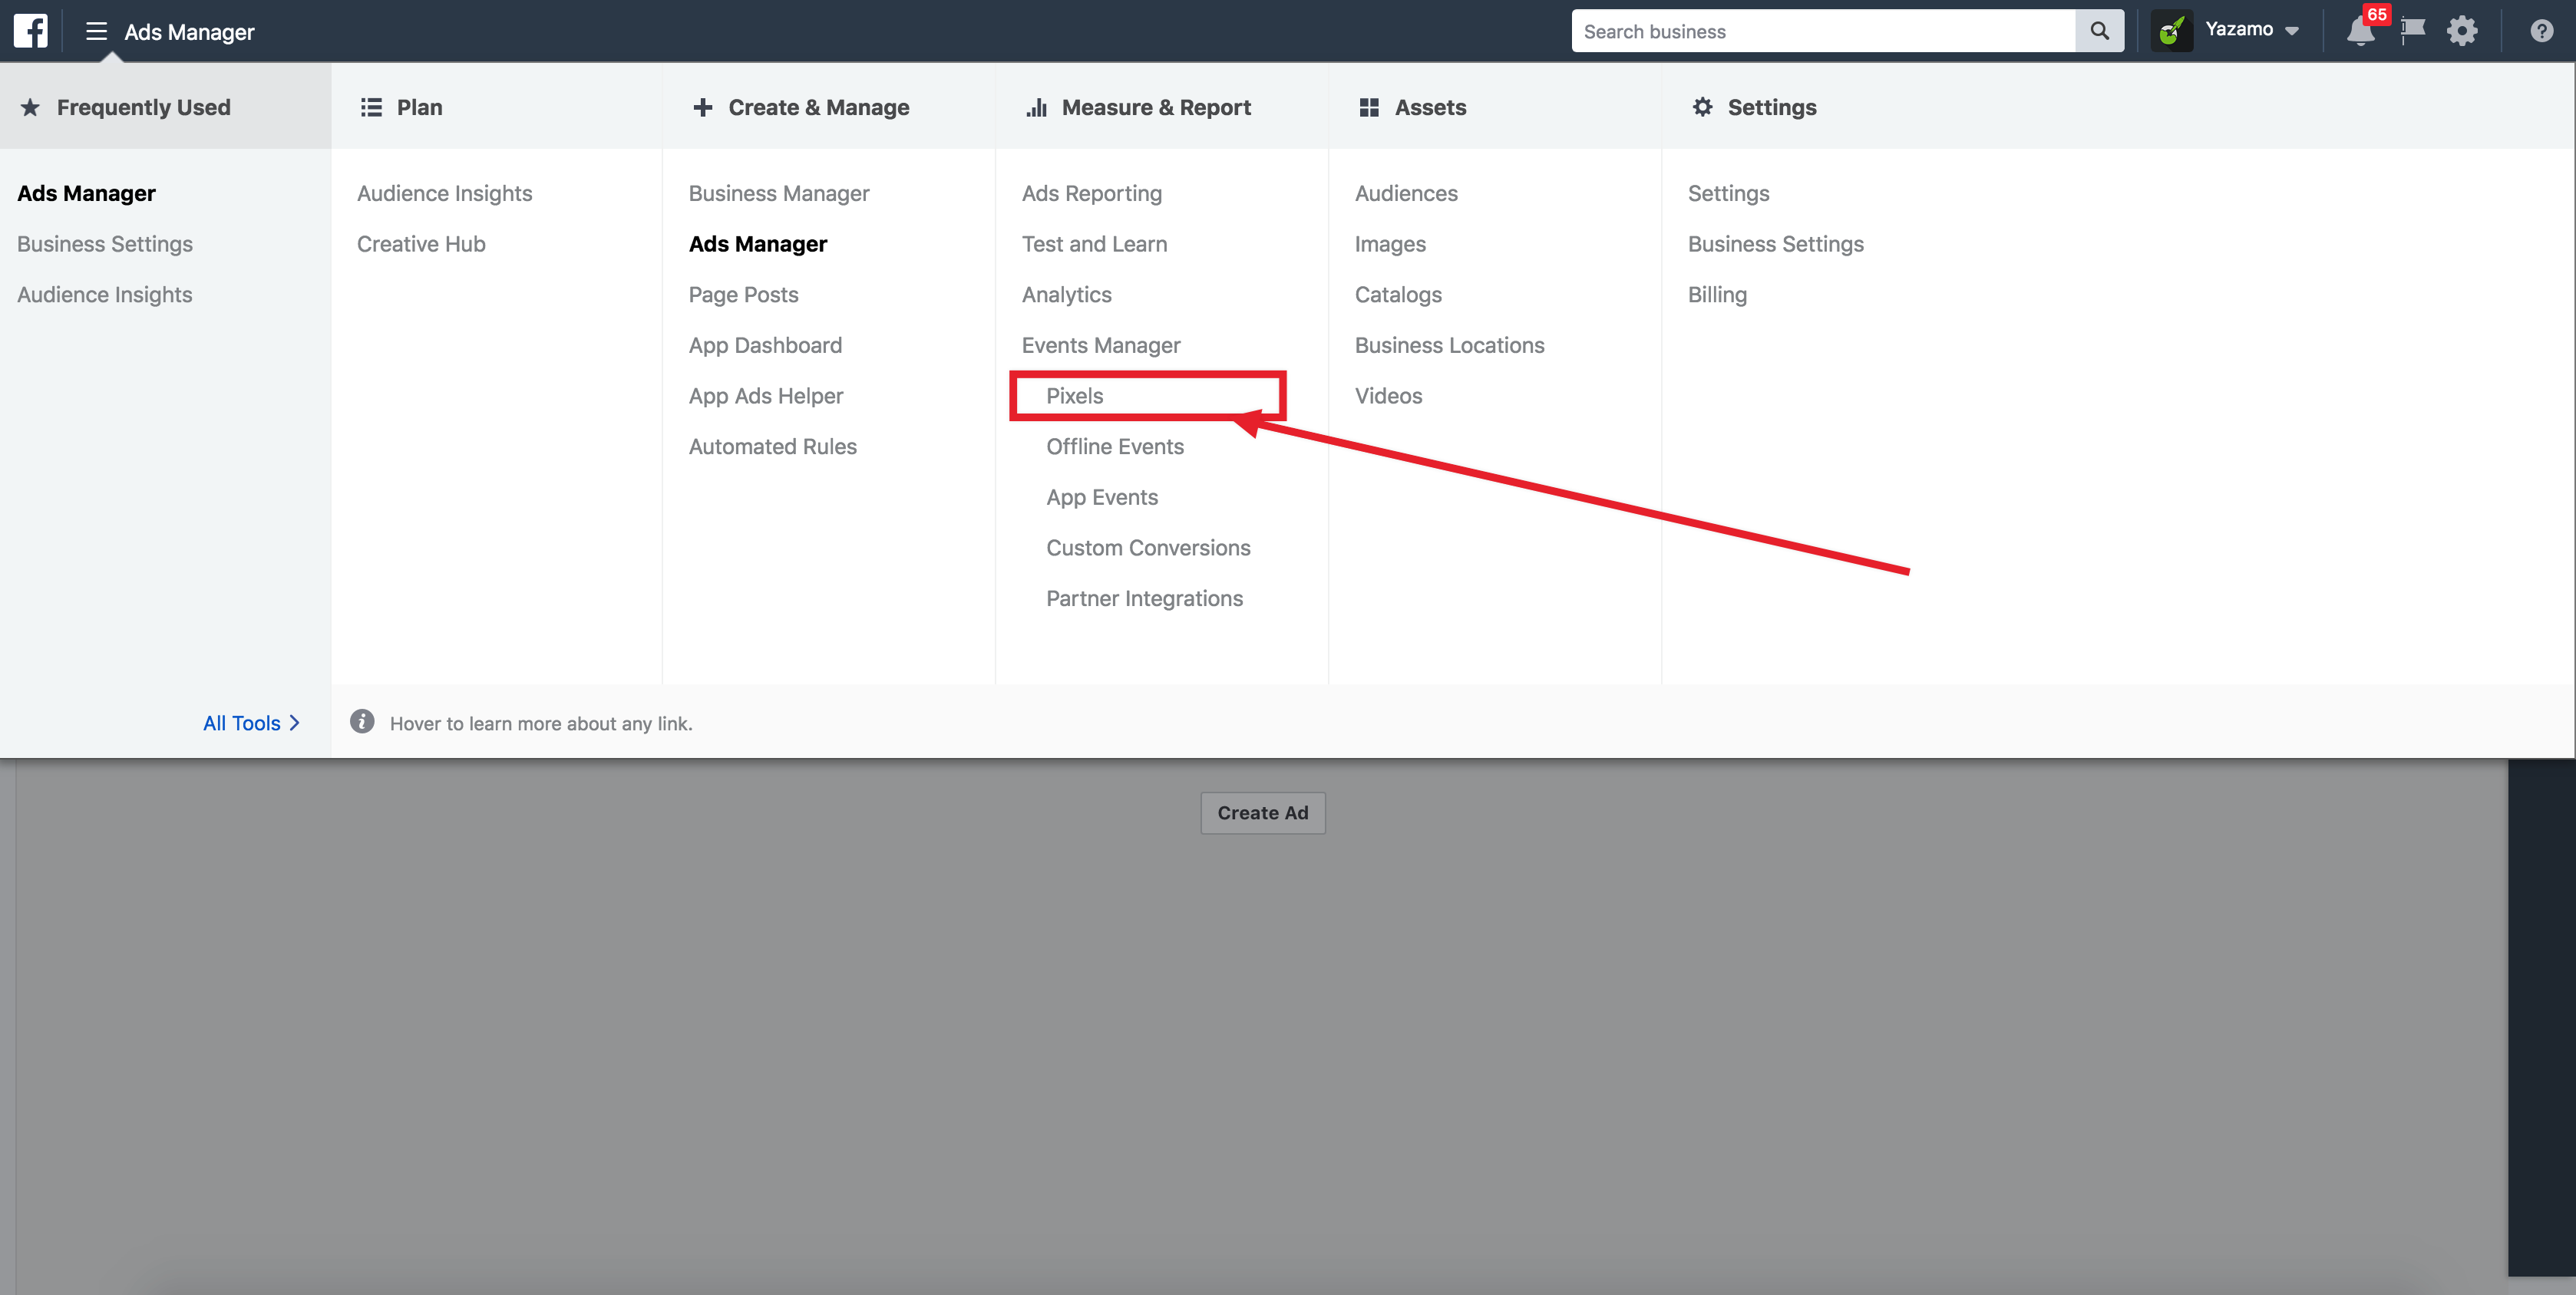Open Business Locations
Viewport: 2576px width, 1295px height.
click(1449, 344)
